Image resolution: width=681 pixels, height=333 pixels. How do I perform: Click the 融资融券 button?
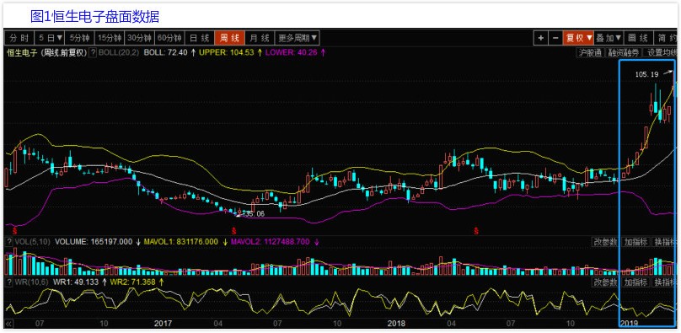coord(623,52)
